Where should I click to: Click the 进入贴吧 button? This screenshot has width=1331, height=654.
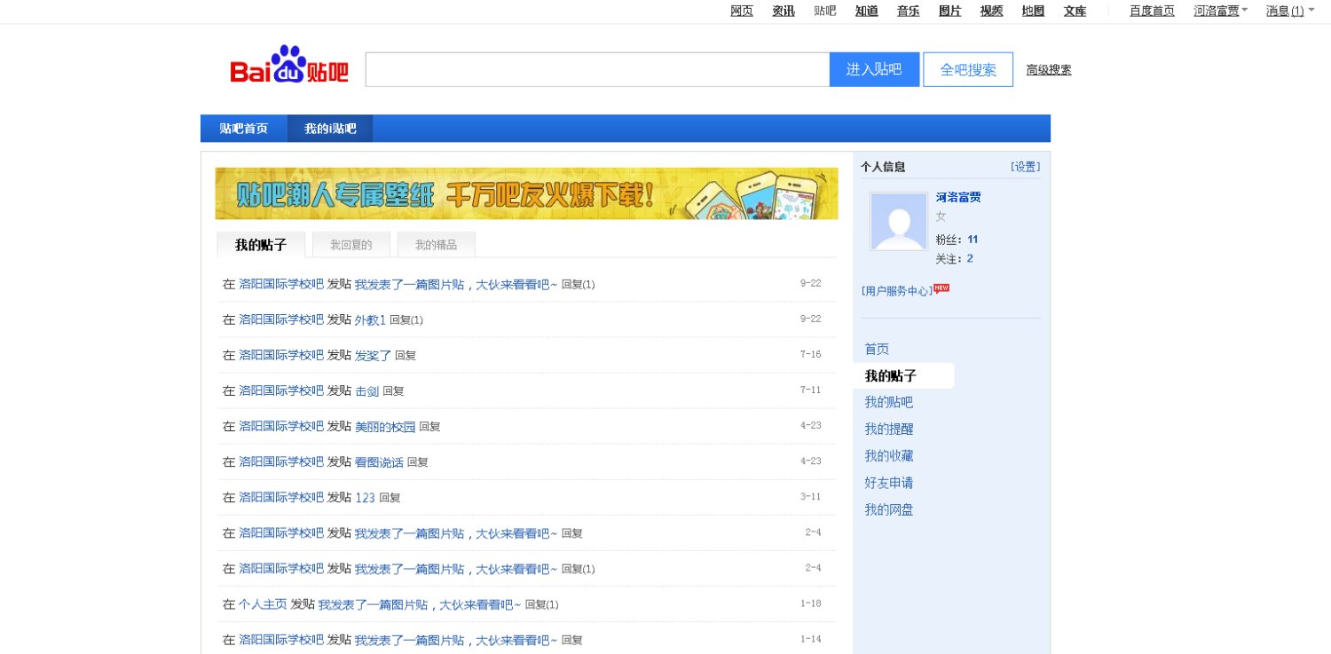tap(874, 69)
